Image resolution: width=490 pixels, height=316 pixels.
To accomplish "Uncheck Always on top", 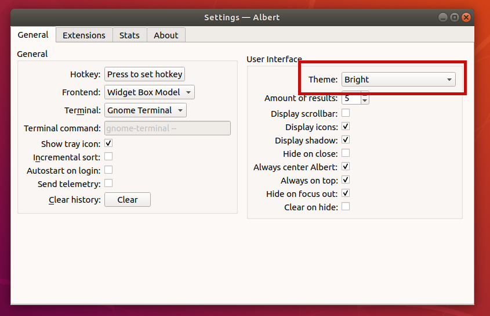I will coord(346,180).
